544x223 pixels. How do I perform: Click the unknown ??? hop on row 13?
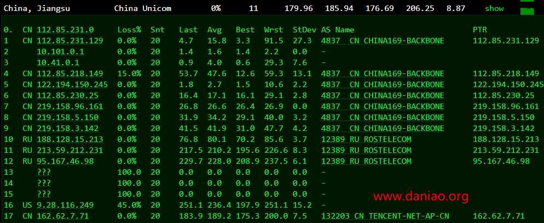click(x=44, y=172)
